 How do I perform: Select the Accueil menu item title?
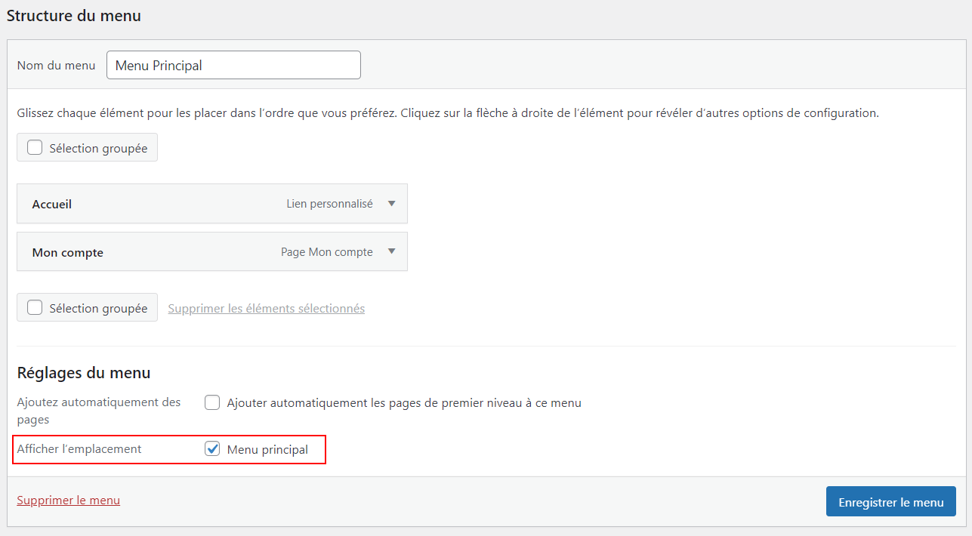pos(52,205)
